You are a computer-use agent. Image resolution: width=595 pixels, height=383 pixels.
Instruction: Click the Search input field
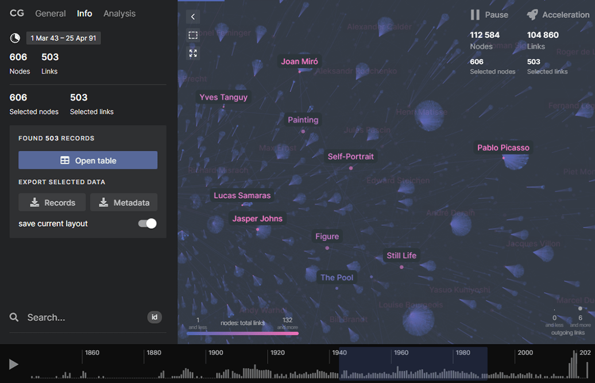coord(80,317)
